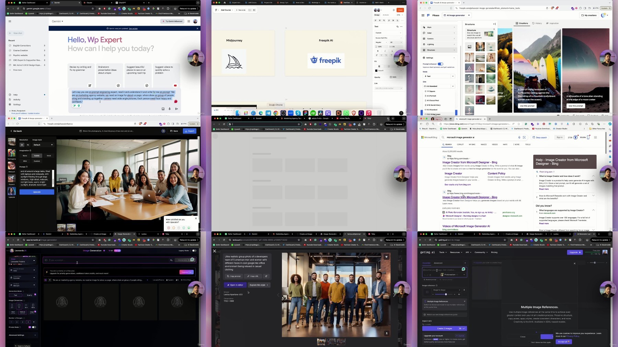Open the Photorealism model dropdown in getimg
The image size is (618, 347).
[453, 275]
